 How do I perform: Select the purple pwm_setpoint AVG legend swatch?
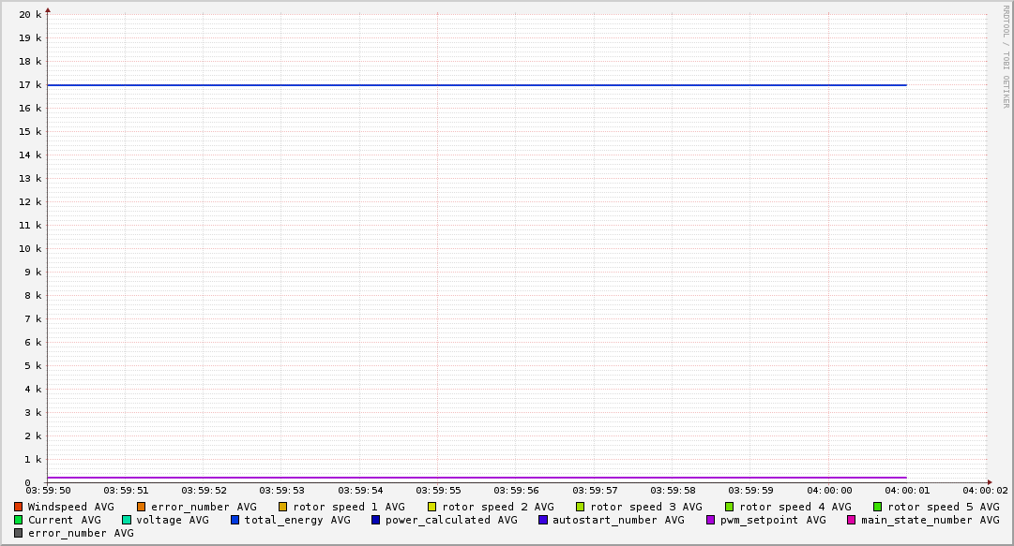pyautogui.click(x=710, y=520)
